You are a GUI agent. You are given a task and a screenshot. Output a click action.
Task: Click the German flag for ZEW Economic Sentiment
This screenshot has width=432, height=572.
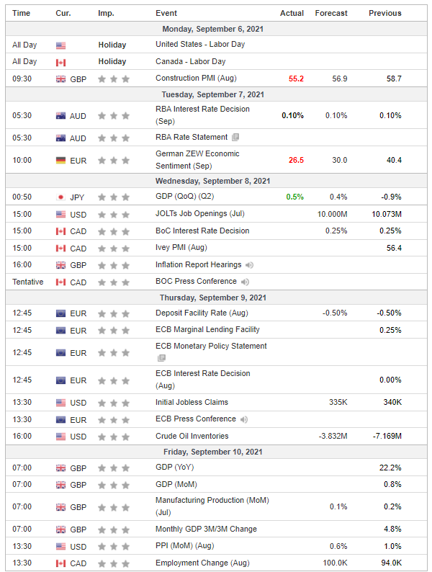[61, 160]
